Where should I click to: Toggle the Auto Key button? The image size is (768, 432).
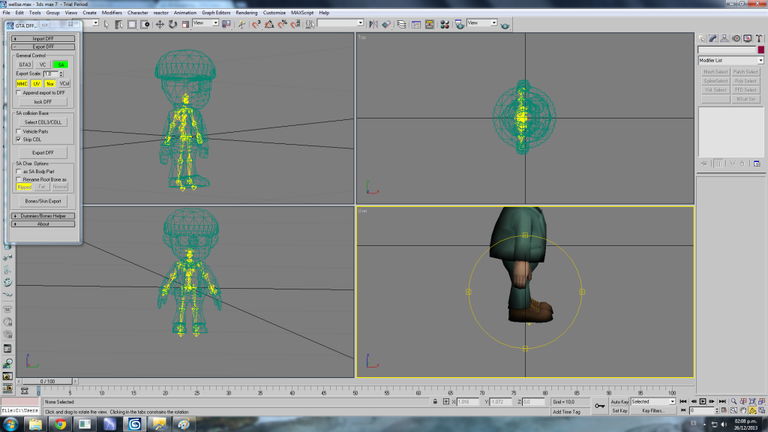point(619,402)
